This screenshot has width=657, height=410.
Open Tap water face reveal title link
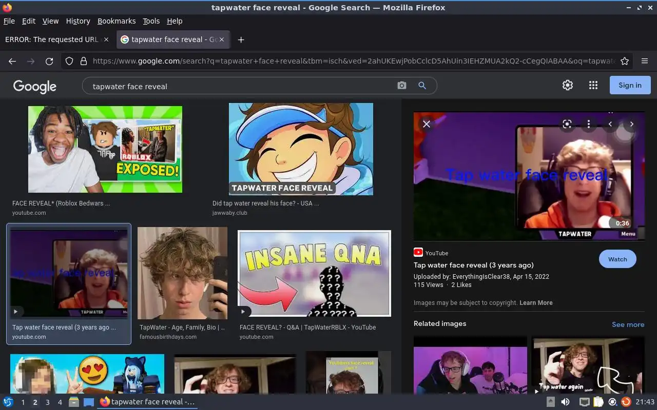pyautogui.click(x=474, y=265)
